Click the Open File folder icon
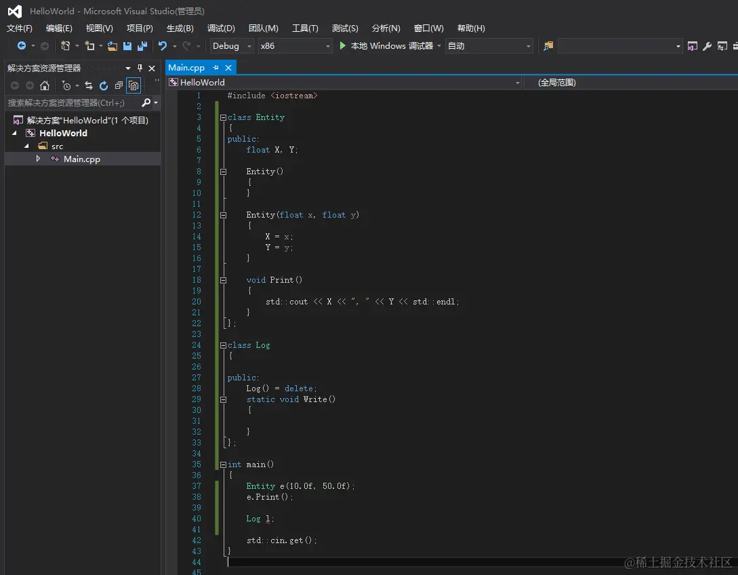 tap(112, 46)
